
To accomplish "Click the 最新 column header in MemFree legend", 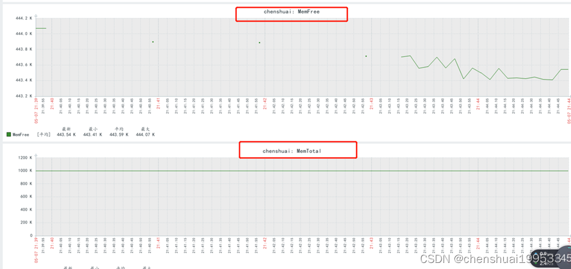I will click(66, 129).
